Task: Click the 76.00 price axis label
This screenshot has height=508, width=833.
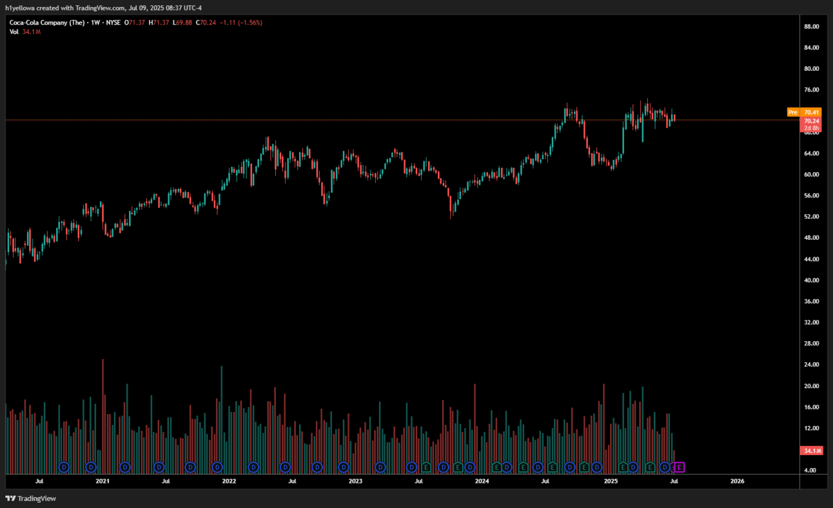Action: [811, 90]
